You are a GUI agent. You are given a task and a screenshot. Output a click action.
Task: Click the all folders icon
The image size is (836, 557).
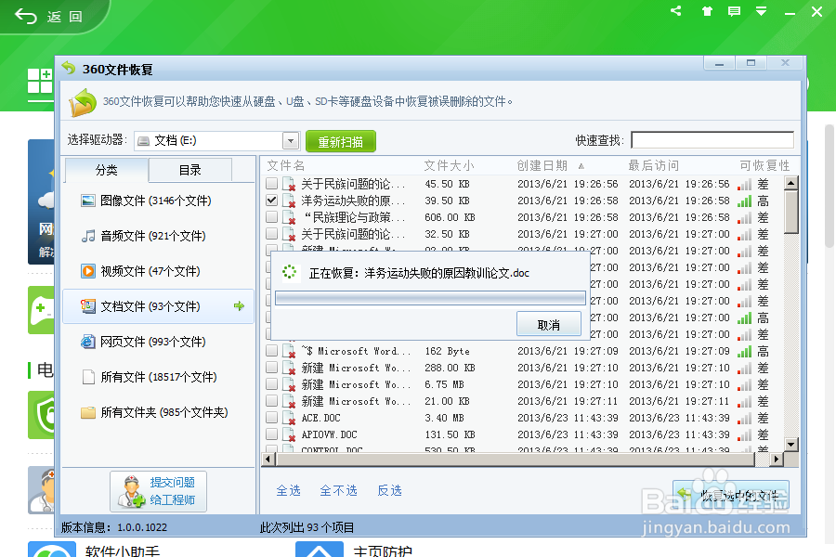88,412
